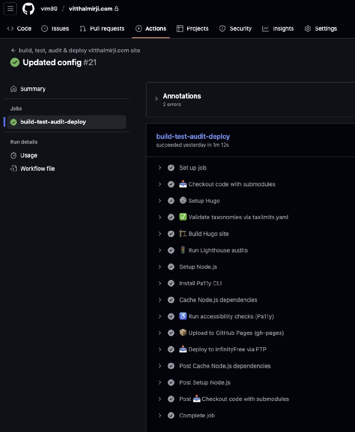
Task: Go back to build, test, audit & deploy workflow
Action: [x=79, y=51]
